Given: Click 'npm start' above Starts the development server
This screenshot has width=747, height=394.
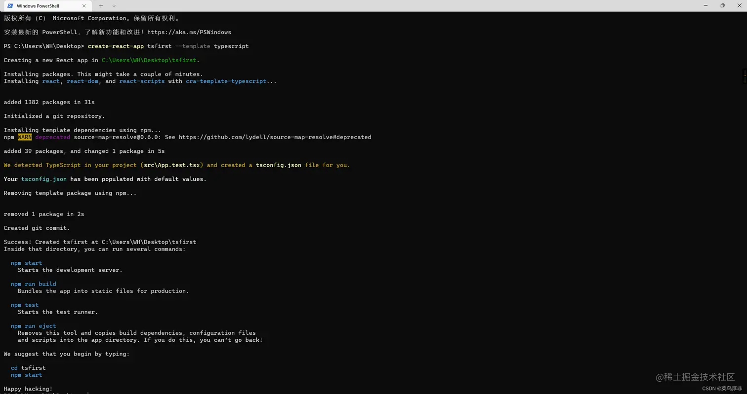Looking at the screenshot, I should pos(26,263).
